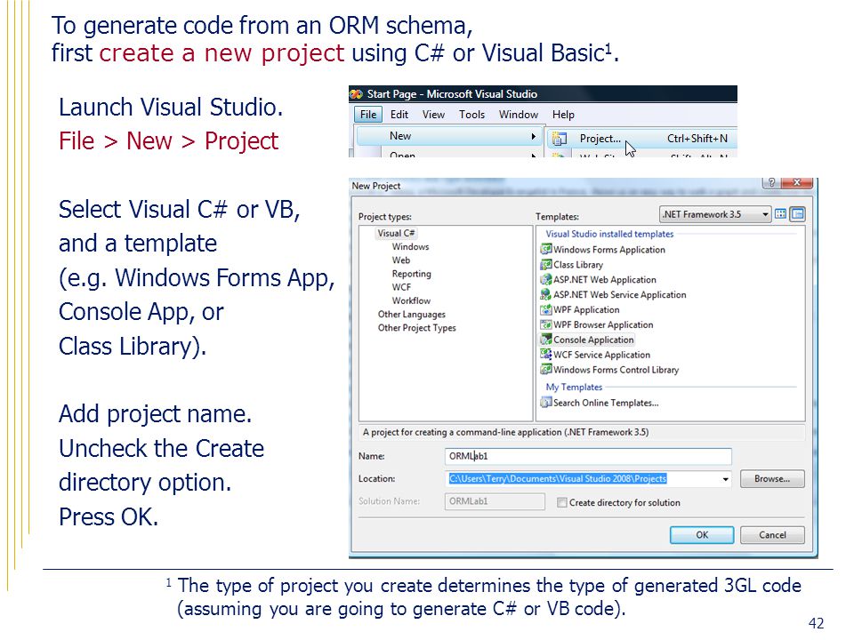854x640 pixels.
Task: Click the My Templates heading
Action: pos(574,387)
